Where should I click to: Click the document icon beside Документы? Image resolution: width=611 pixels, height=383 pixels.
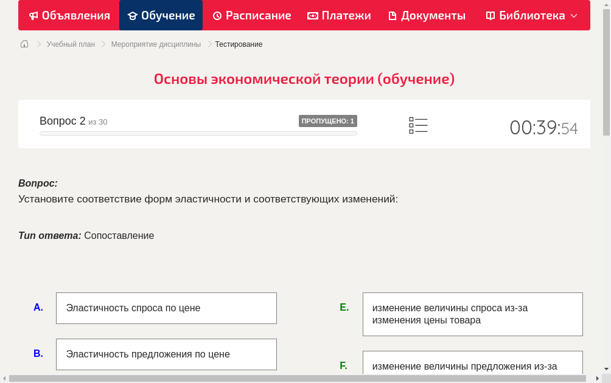[393, 15]
